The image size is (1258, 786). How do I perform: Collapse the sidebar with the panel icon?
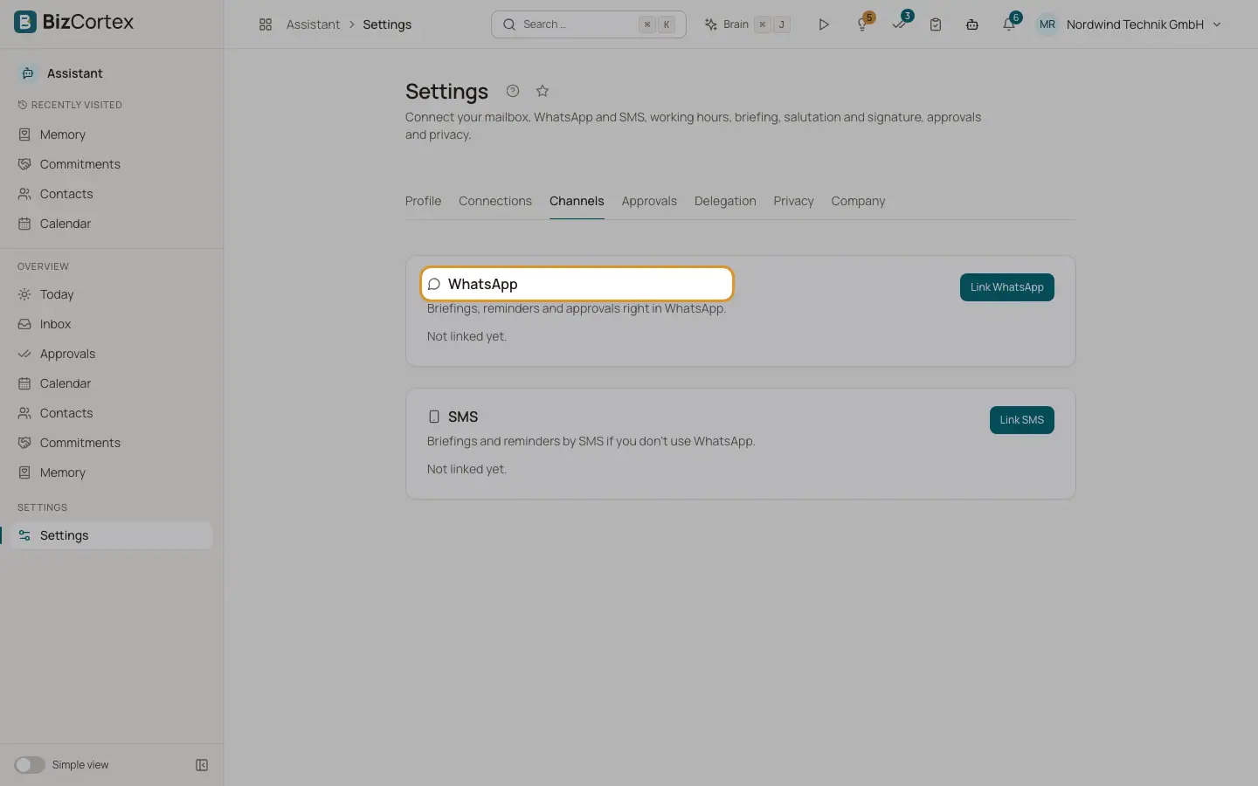coord(202,765)
